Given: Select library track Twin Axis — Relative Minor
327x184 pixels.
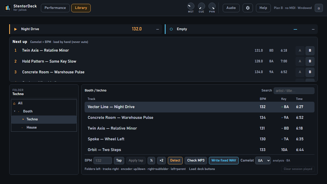Looking at the screenshot, I should [200, 128].
